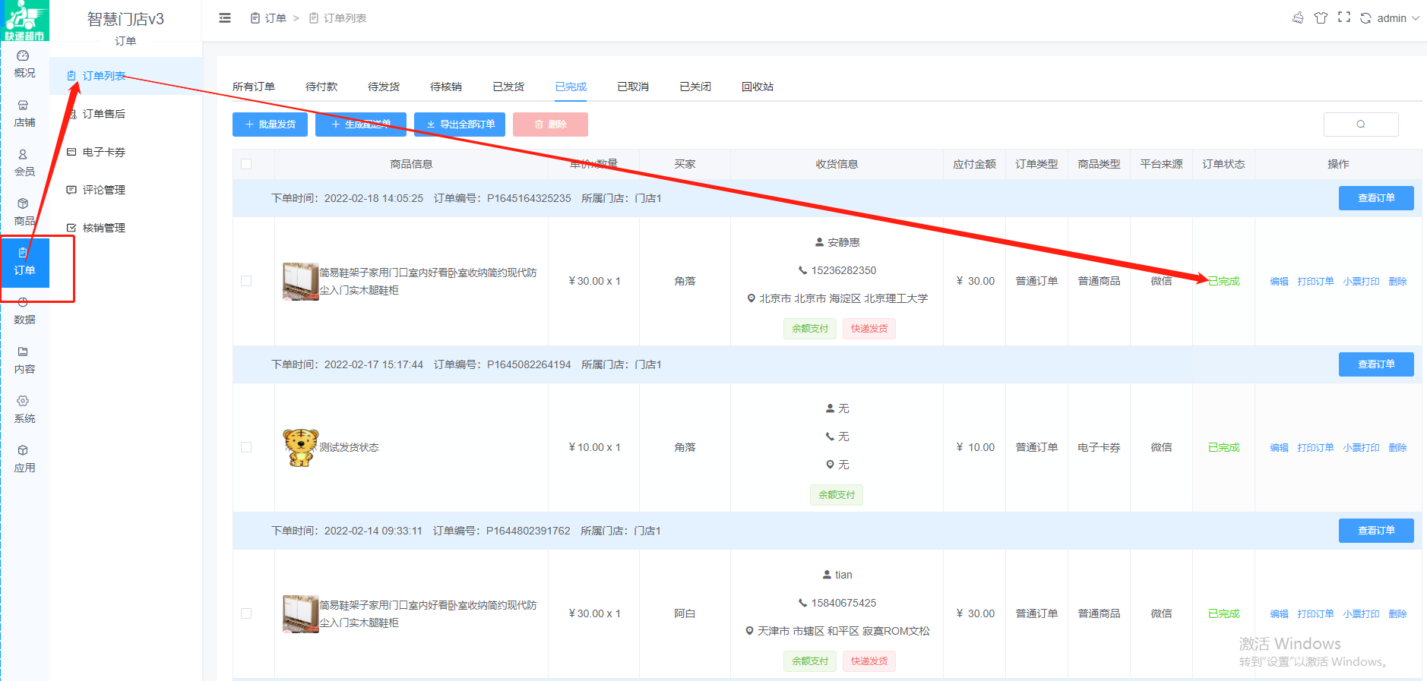Toggle fullscreen mode icon
Screen dimensions: 1427x681
pos(1344,17)
